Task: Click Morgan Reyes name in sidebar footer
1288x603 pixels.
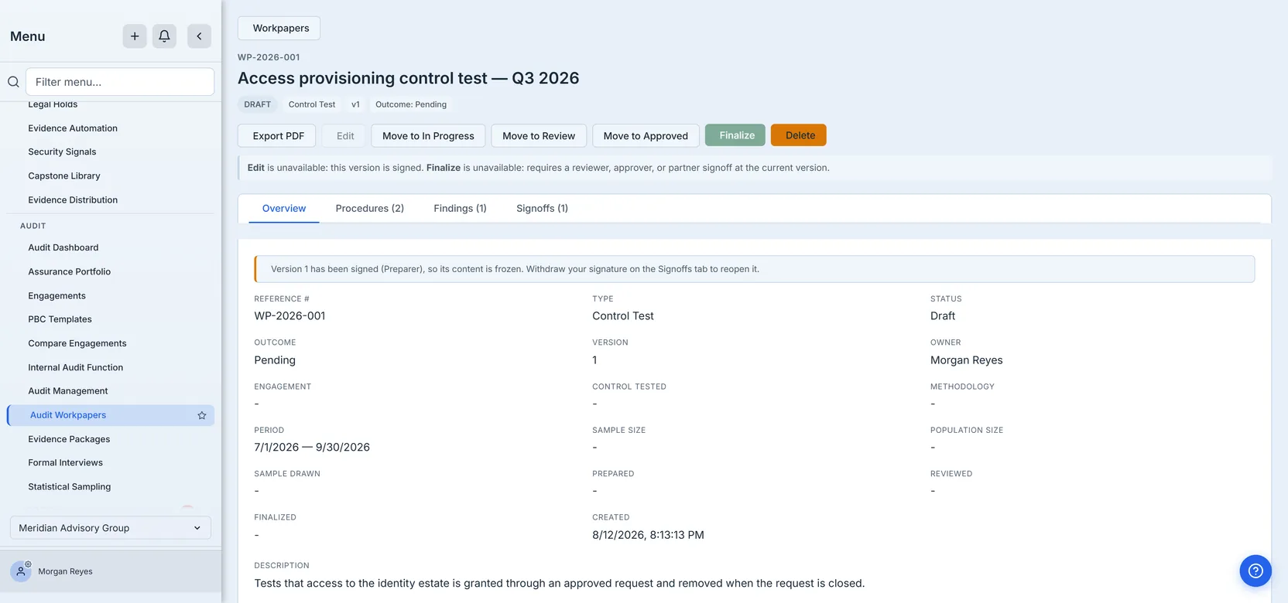Action: (65, 572)
